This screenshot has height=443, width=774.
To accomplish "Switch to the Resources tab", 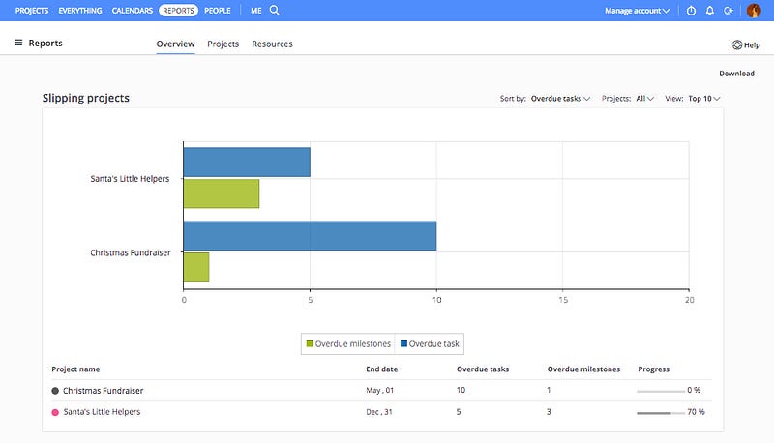I will pos(272,44).
